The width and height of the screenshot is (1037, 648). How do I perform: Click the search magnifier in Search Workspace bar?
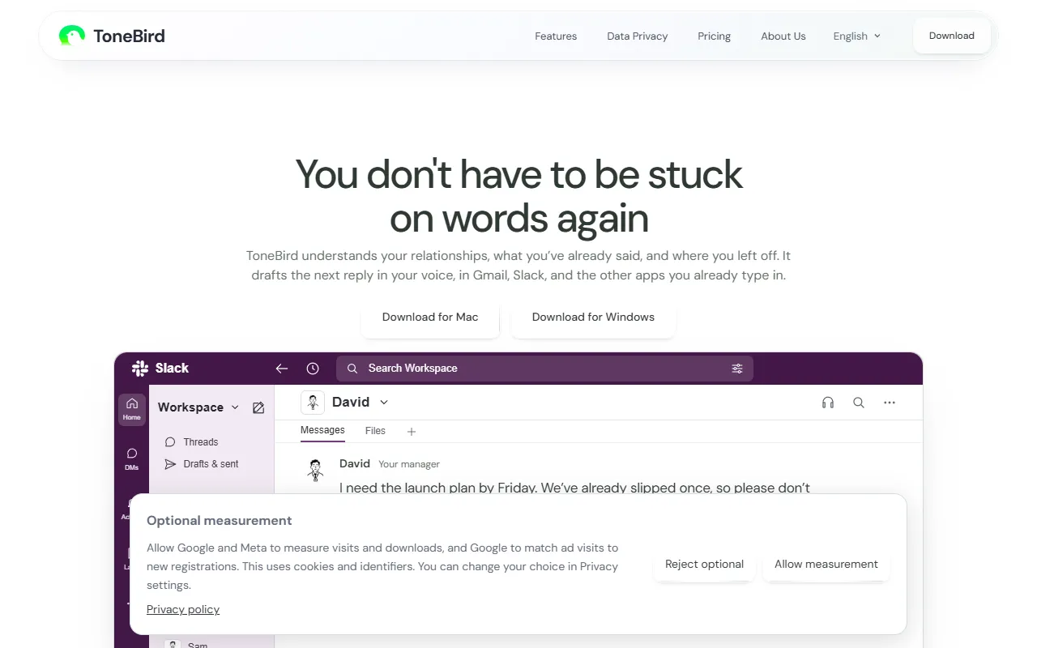click(x=352, y=369)
